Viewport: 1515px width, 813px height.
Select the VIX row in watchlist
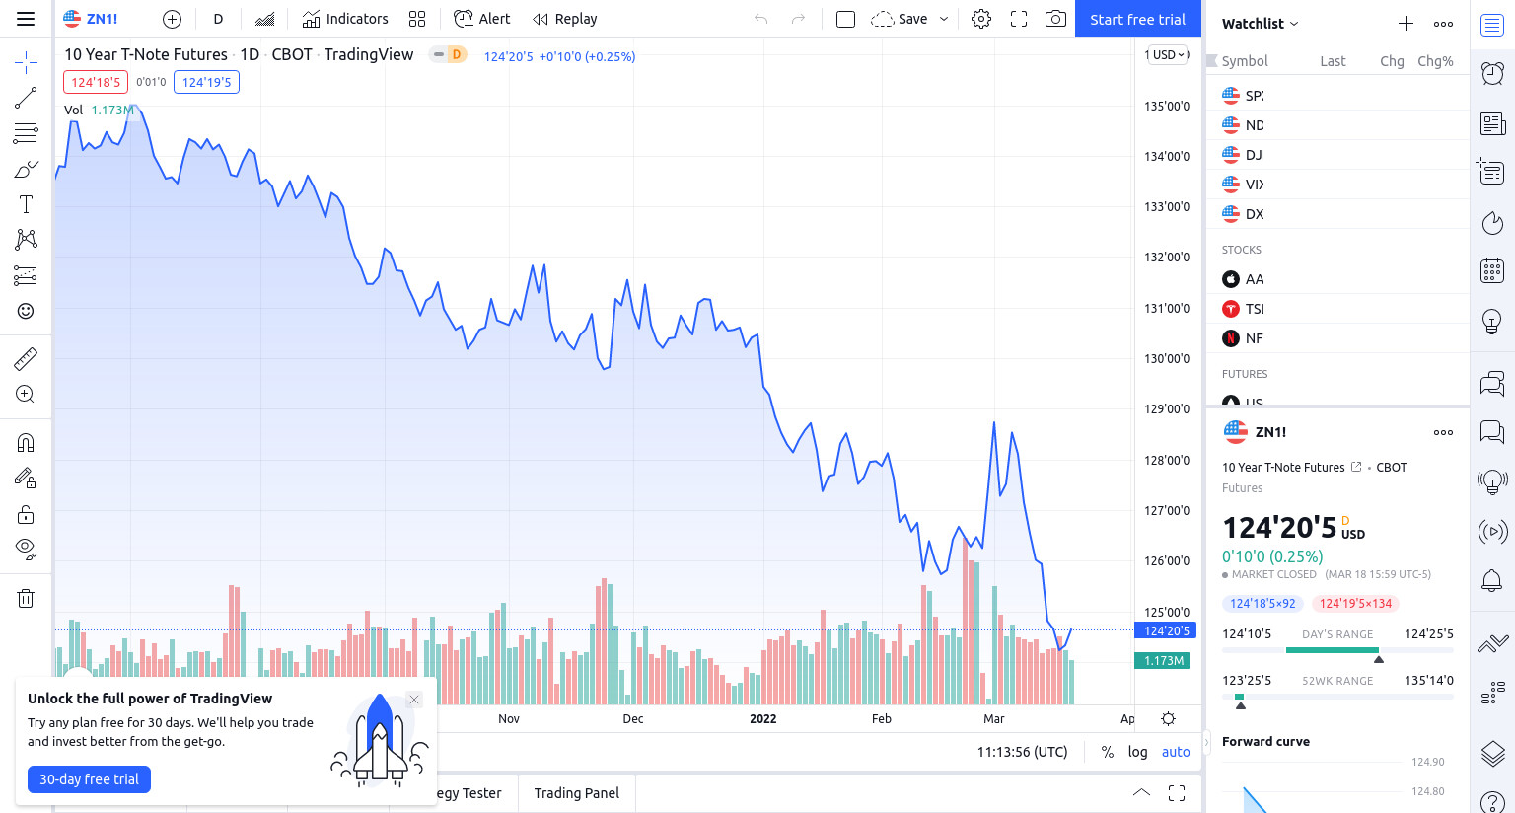(x=1337, y=185)
